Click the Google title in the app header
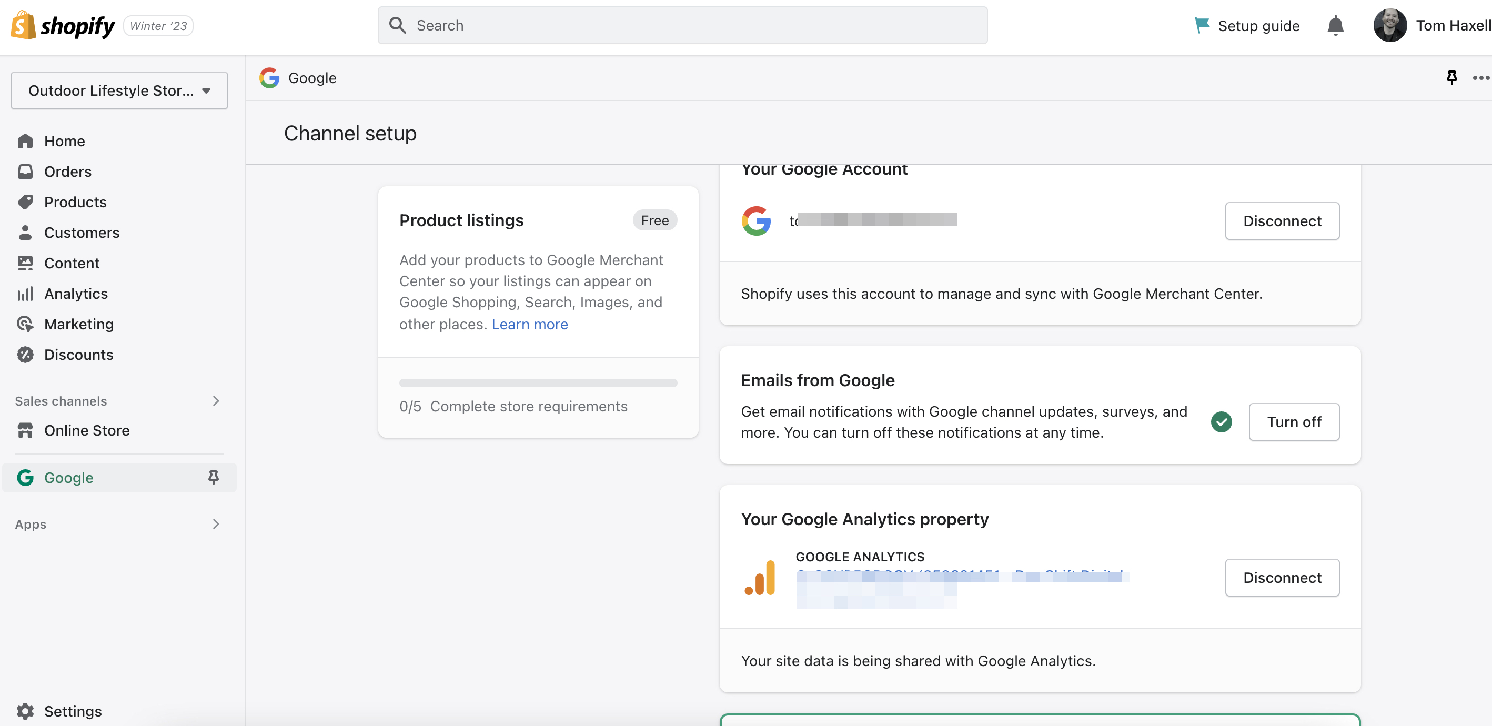 [312, 78]
